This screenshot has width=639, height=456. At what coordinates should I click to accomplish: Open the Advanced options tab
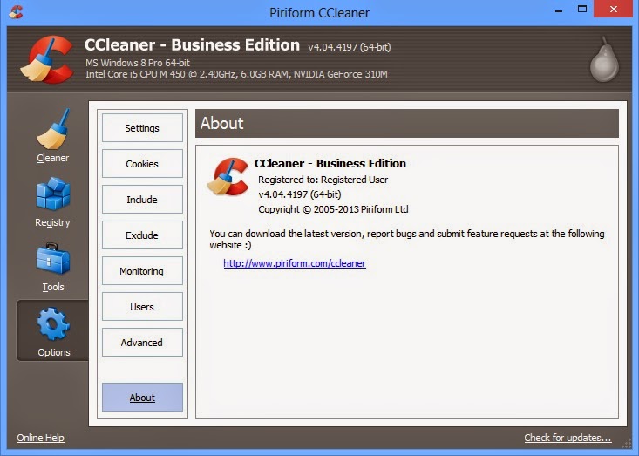(x=142, y=343)
